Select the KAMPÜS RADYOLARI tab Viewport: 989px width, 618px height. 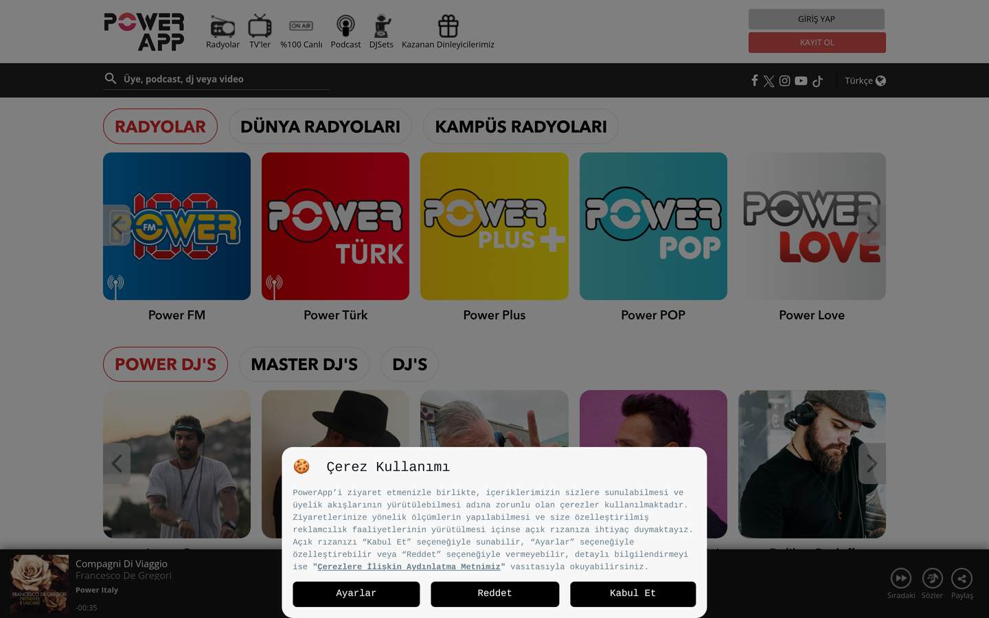(x=521, y=126)
